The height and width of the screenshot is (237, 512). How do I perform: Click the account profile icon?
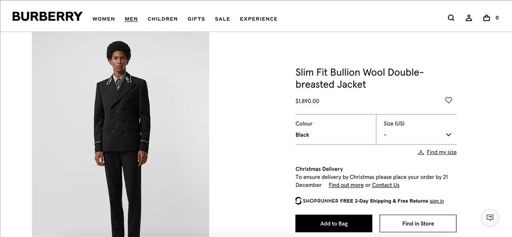468,18
